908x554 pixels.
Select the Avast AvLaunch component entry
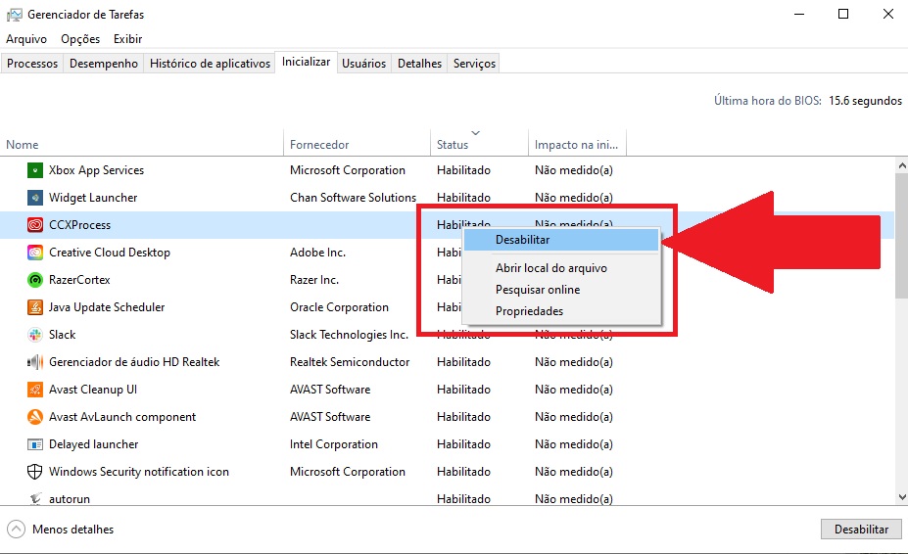pos(122,417)
